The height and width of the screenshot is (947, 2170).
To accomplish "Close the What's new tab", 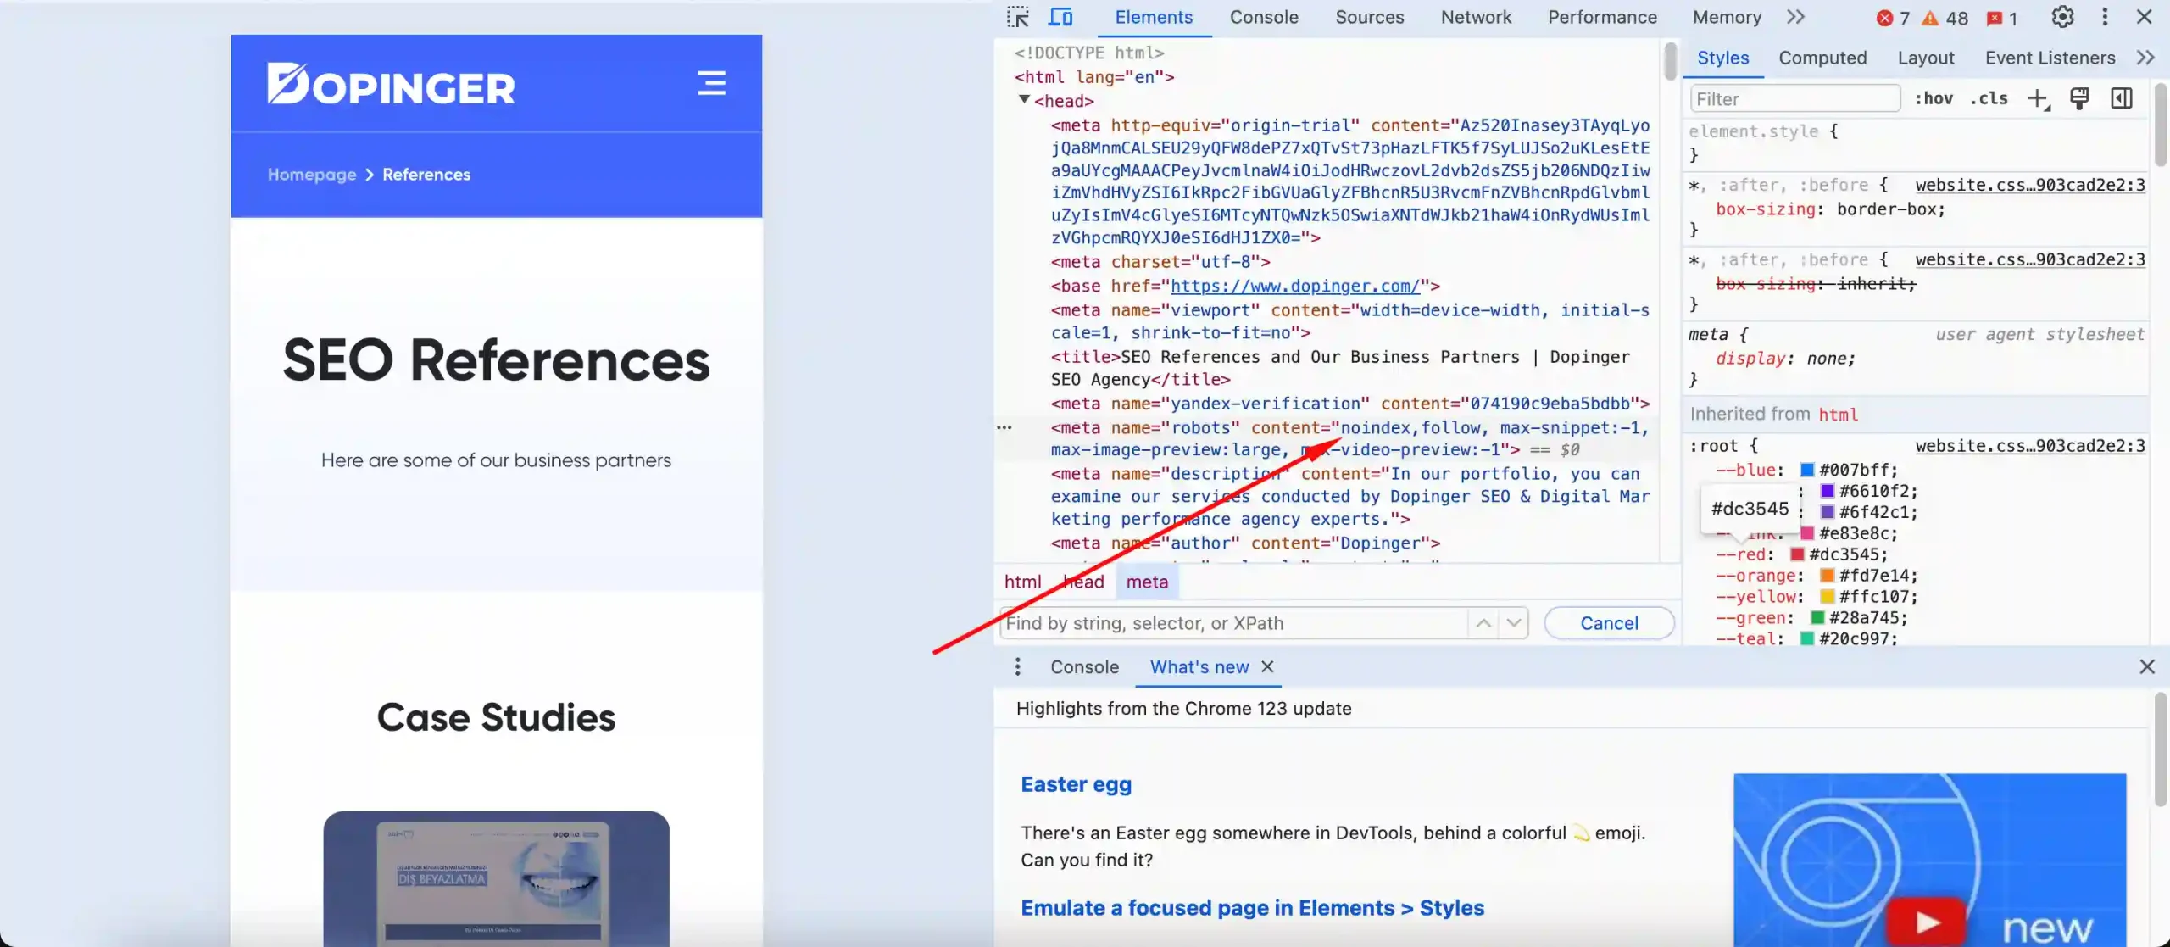I will 1267,666.
